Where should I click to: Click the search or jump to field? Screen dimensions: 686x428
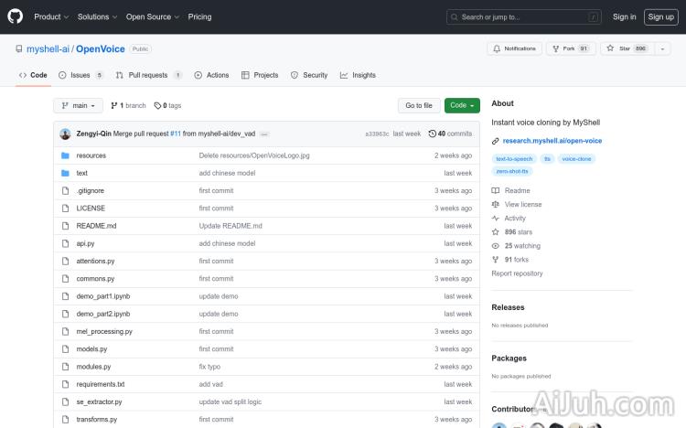click(524, 16)
